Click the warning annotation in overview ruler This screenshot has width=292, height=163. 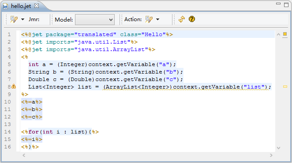point(285,86)
